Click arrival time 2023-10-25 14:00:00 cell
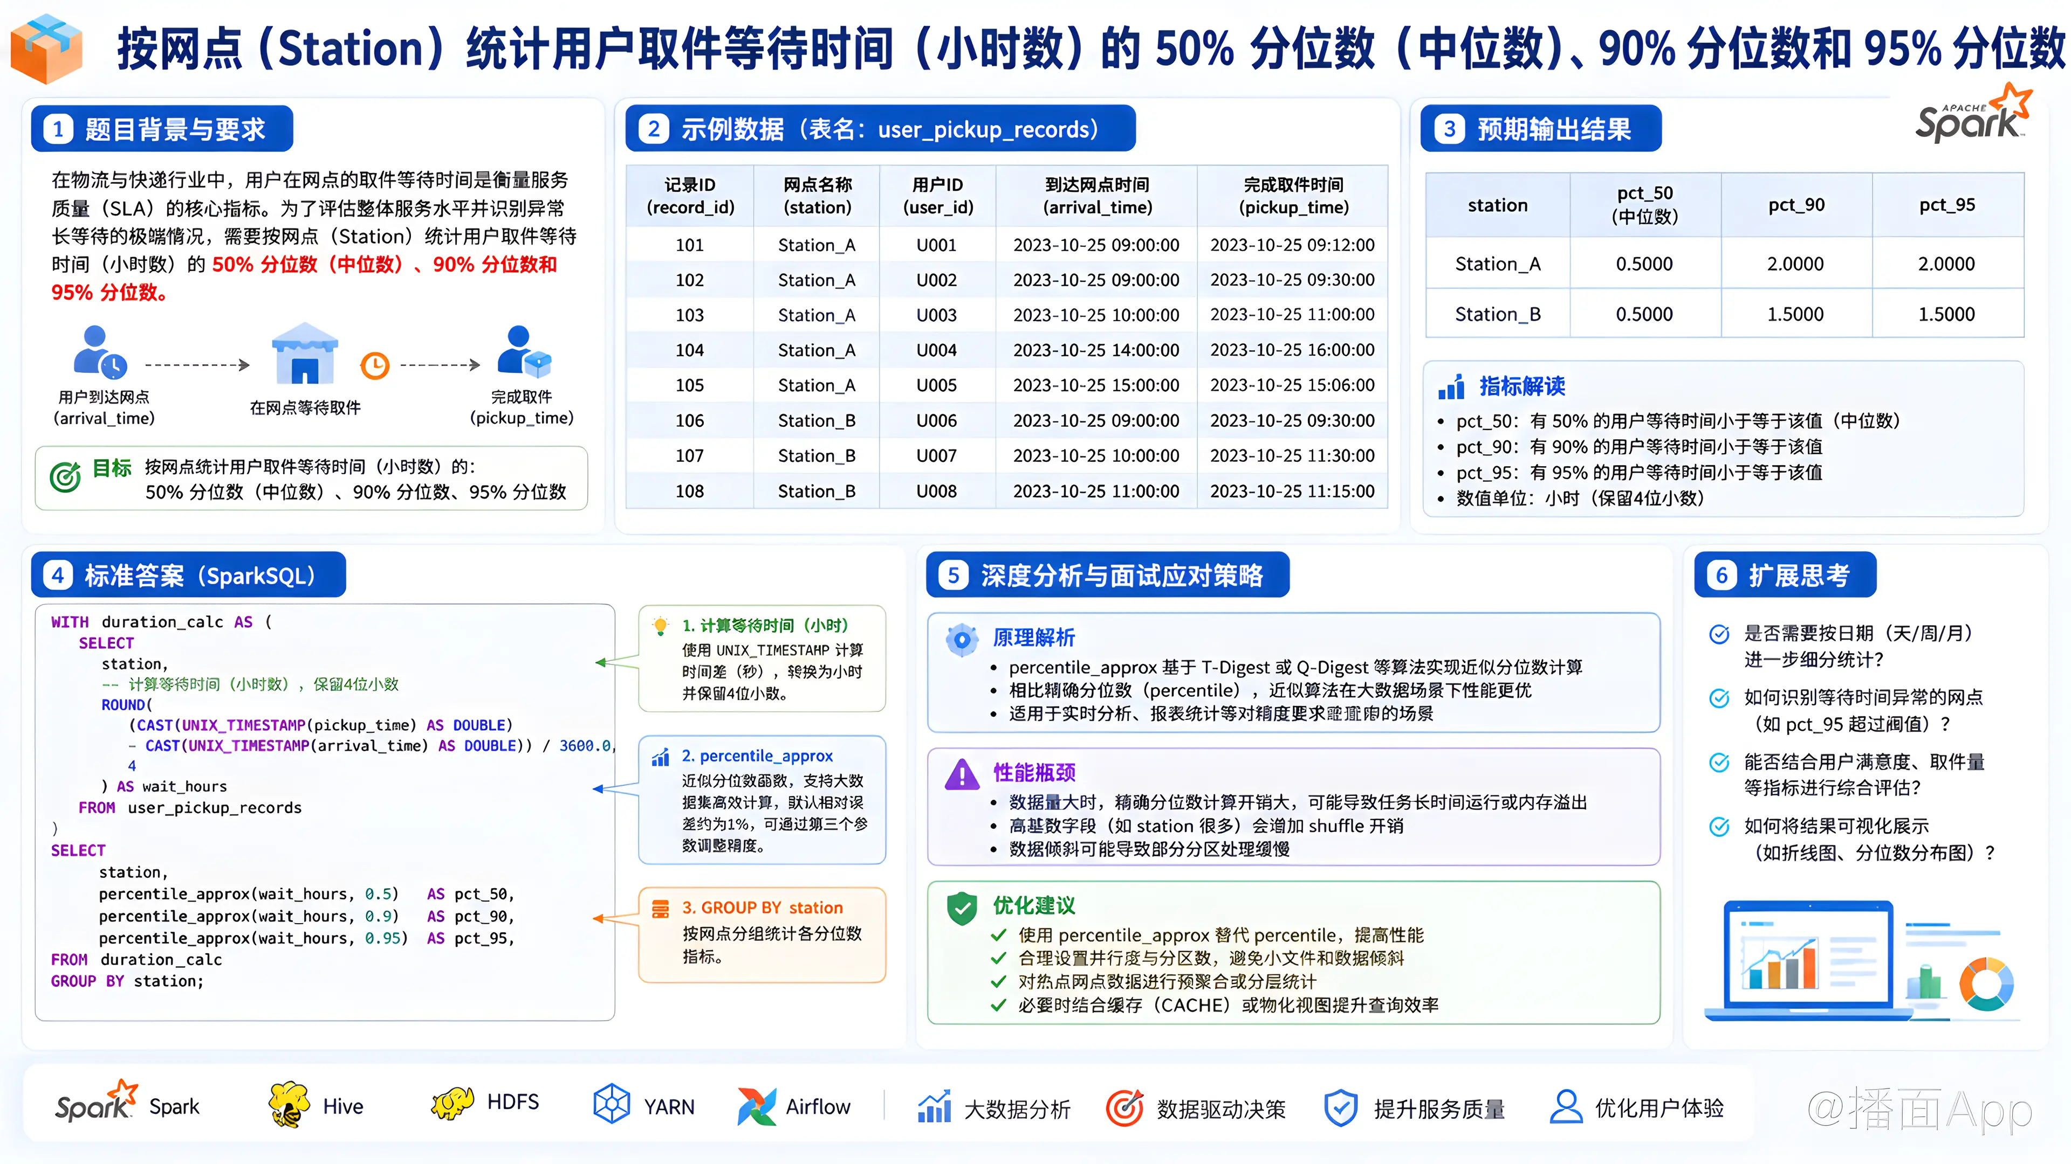This screenshot has height=1164, width=2071. point(1096,350)
